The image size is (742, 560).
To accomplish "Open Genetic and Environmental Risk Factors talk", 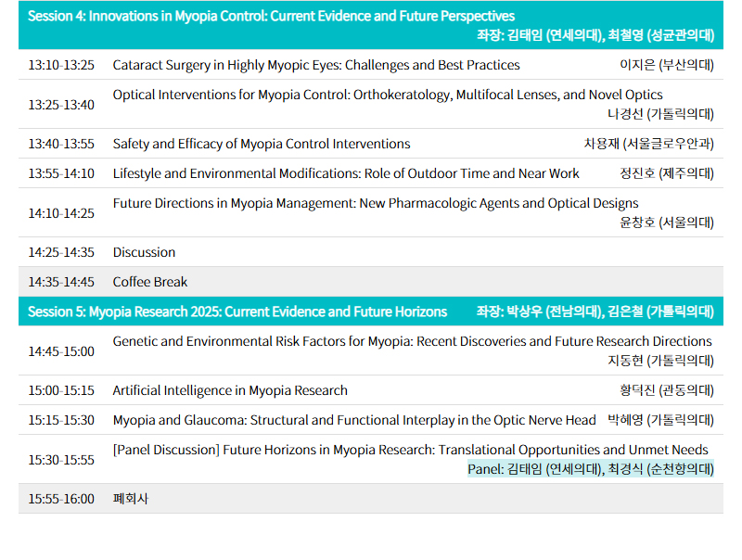I will pos(412,341).
